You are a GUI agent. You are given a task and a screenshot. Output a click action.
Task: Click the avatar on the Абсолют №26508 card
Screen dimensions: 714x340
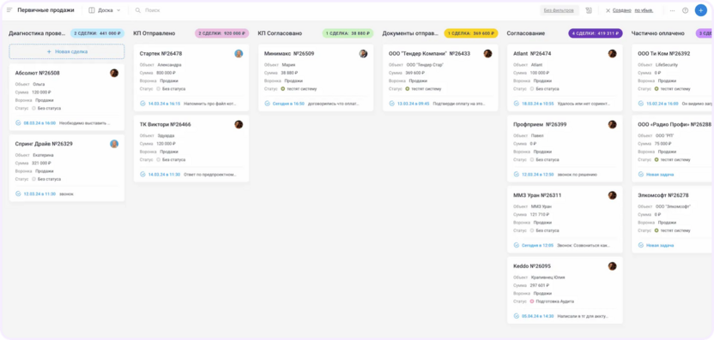tap(114, 73)
